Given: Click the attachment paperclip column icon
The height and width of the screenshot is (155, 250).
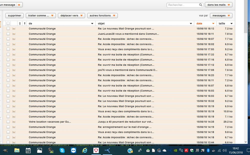Looking at the screenshot, I should 20,23.
